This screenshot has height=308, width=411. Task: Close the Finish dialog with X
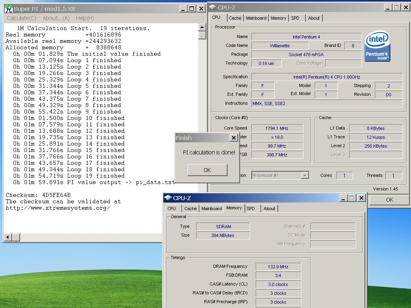pos(233,138)
